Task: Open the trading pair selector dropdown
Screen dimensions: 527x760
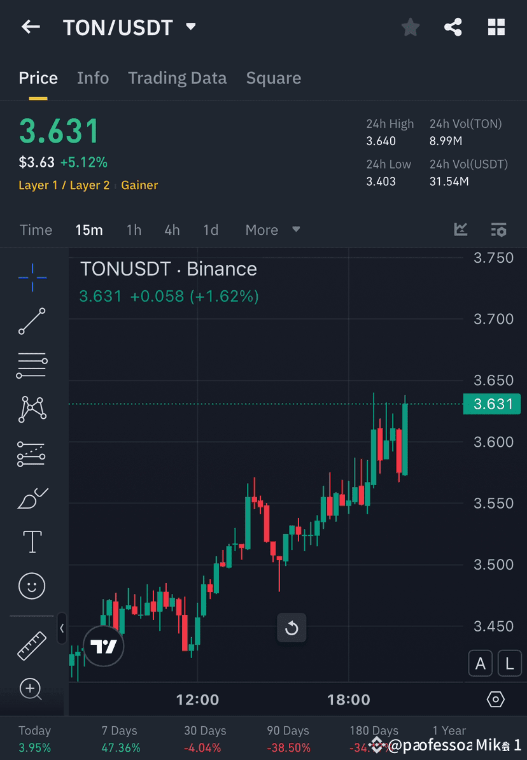Action: (x=190, y=27)
